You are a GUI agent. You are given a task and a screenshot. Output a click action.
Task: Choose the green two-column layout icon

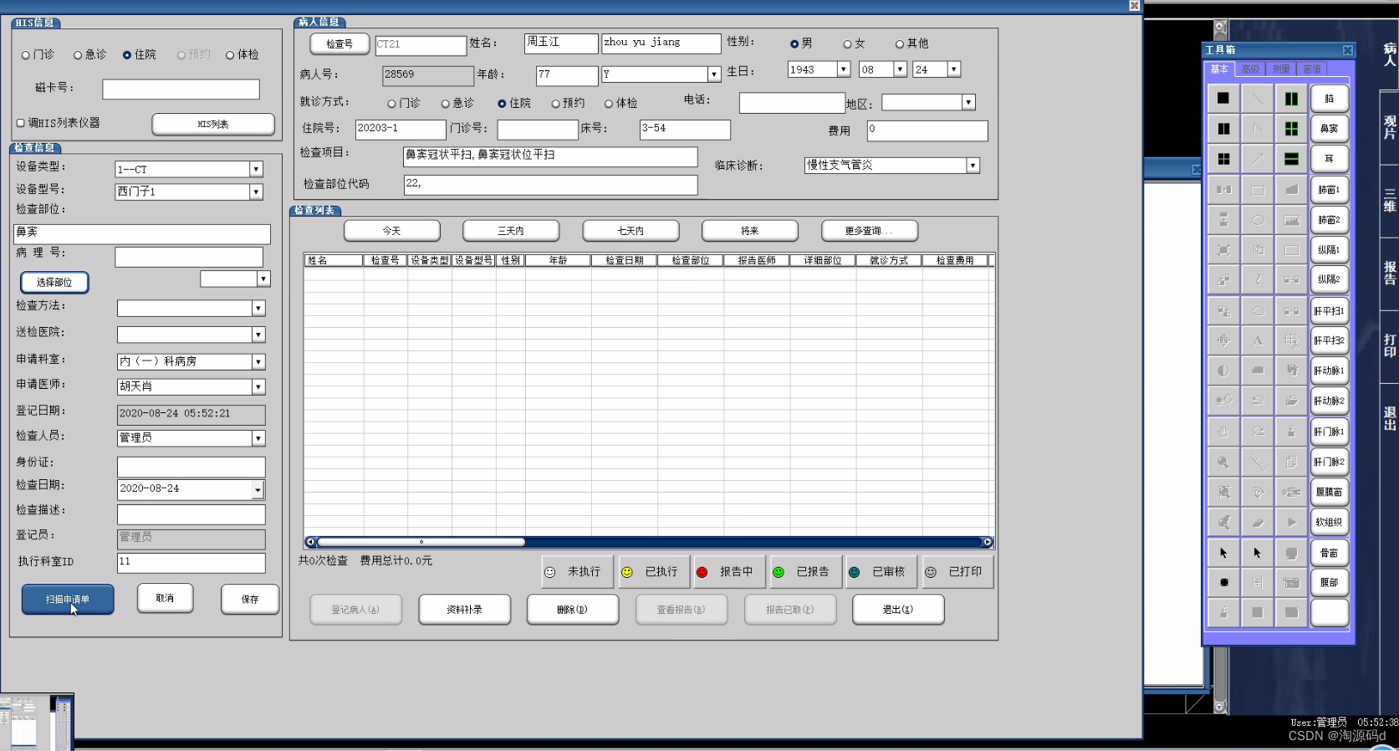pyautogui.click(x=1292, y=99)
